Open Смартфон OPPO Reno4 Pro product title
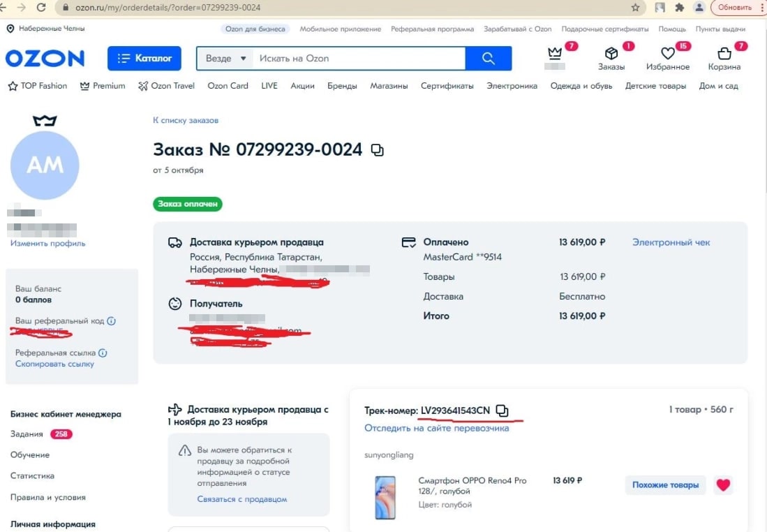 472,485
